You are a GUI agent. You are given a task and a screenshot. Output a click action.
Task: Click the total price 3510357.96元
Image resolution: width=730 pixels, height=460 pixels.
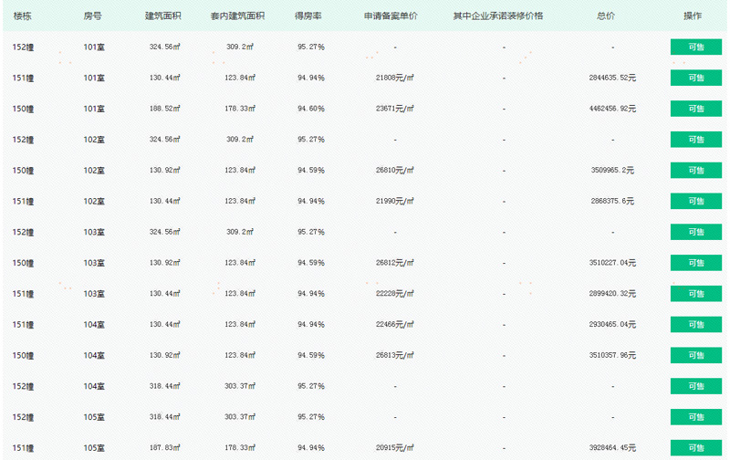[612, 355]
